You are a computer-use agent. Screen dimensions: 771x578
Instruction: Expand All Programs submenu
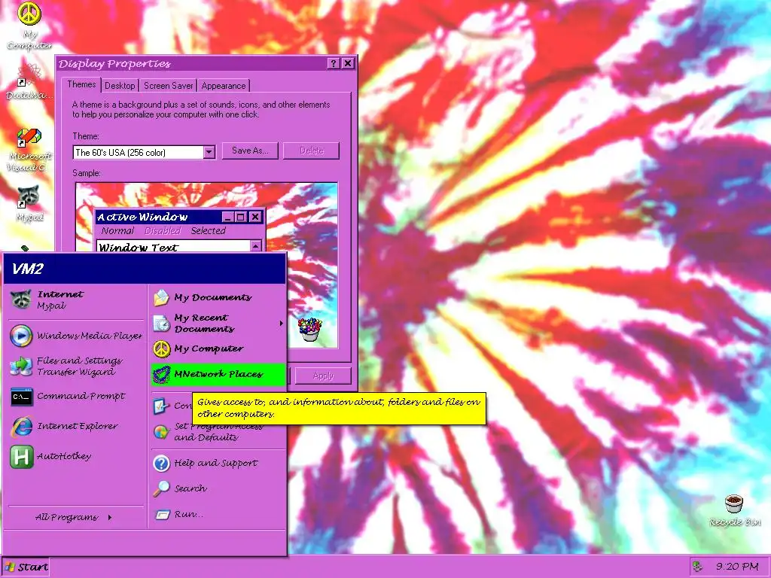[x=73, y=517]
